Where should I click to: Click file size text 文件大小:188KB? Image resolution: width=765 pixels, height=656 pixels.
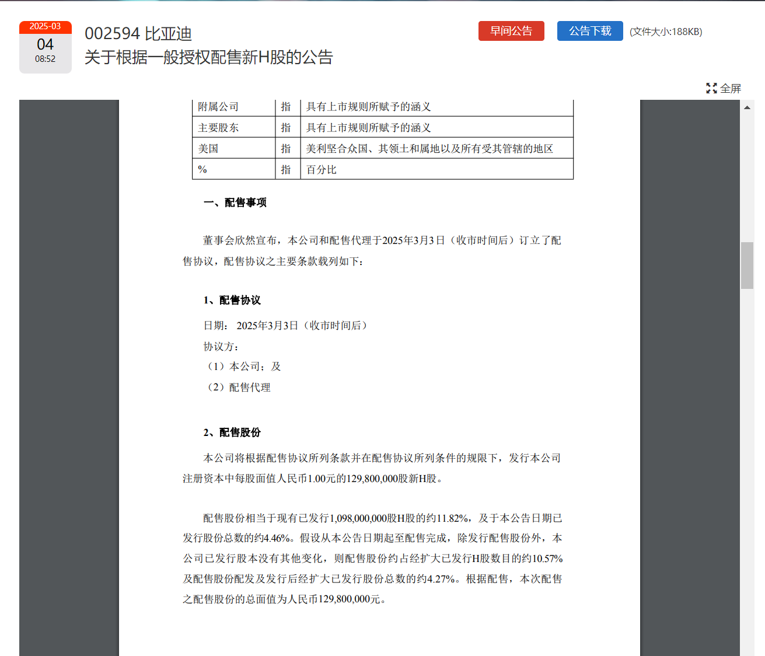coord(666,32)
